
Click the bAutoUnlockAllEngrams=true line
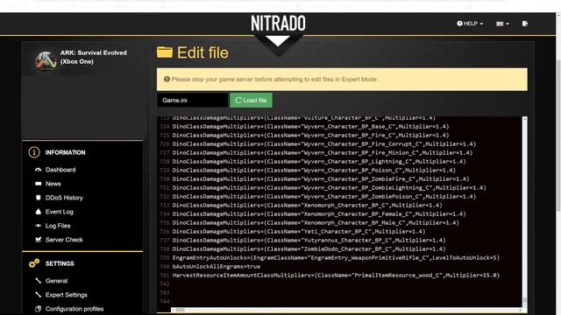coord(217,267)
